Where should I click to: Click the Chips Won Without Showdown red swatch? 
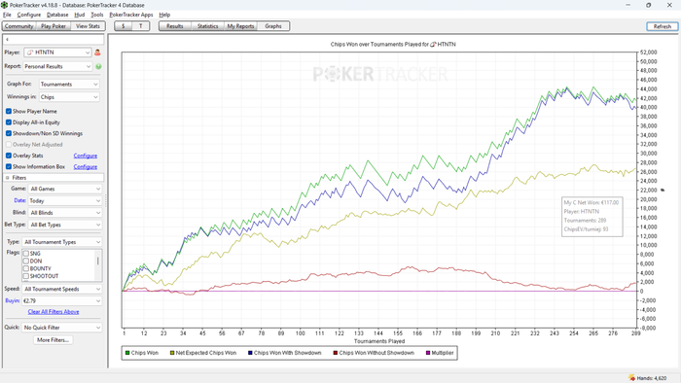pos(336,353)
